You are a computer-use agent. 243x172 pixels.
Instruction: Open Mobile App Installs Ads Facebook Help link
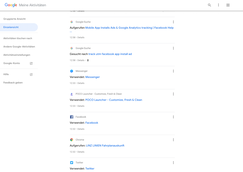[x=130, y=28]
